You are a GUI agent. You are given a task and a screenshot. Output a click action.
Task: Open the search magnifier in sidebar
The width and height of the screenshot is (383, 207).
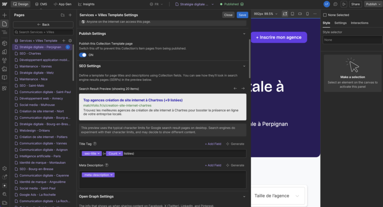4,194
